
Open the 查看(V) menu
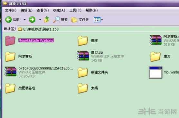[x=42, y=10]
